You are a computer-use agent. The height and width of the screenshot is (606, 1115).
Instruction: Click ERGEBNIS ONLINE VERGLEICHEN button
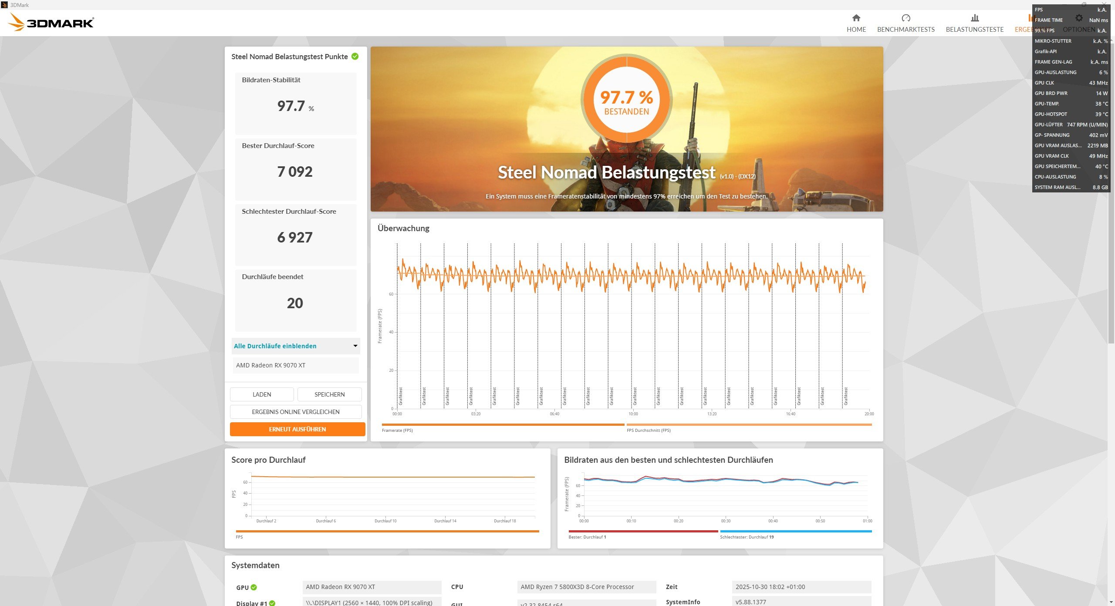coord(295,412)
